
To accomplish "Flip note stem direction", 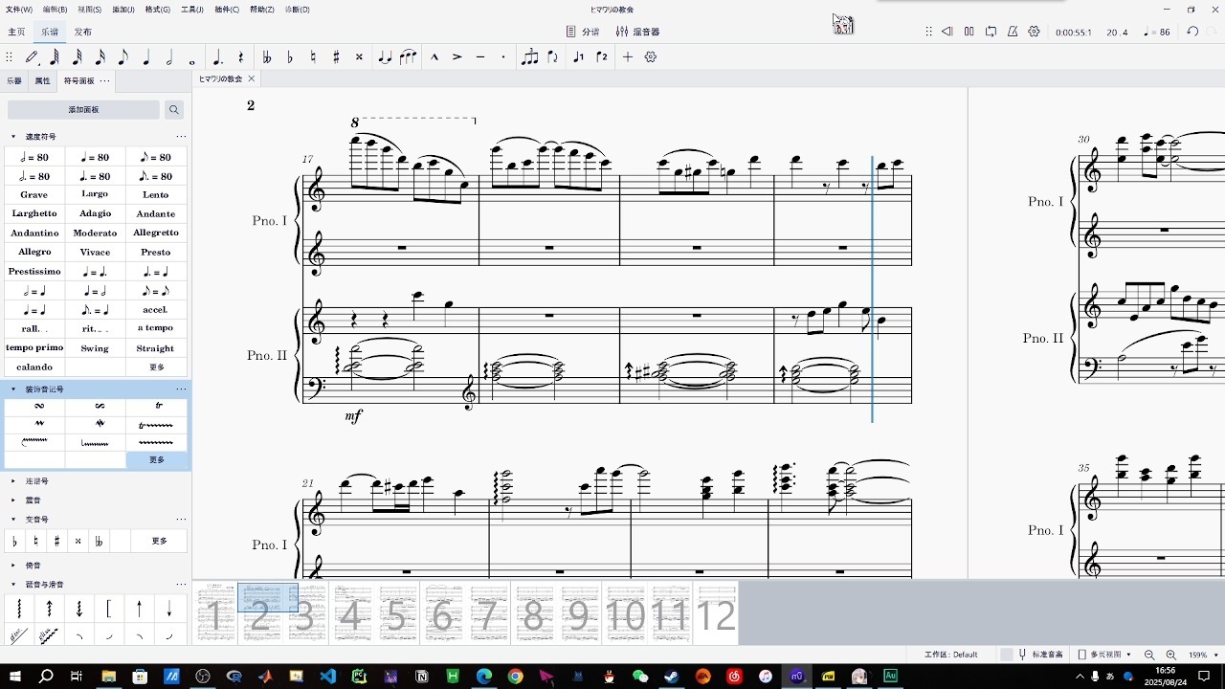I will pos(552,57).
